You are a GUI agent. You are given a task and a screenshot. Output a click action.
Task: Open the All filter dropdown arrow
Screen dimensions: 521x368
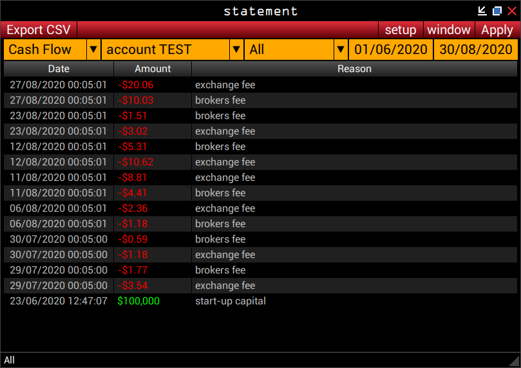341,50
